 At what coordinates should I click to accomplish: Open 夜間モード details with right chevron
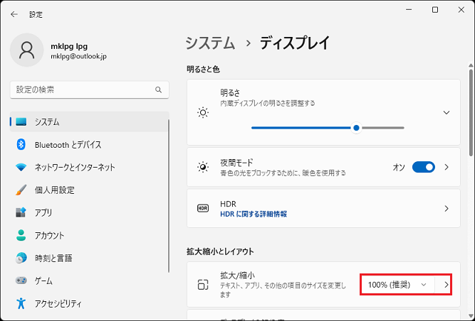coord(447,167)
